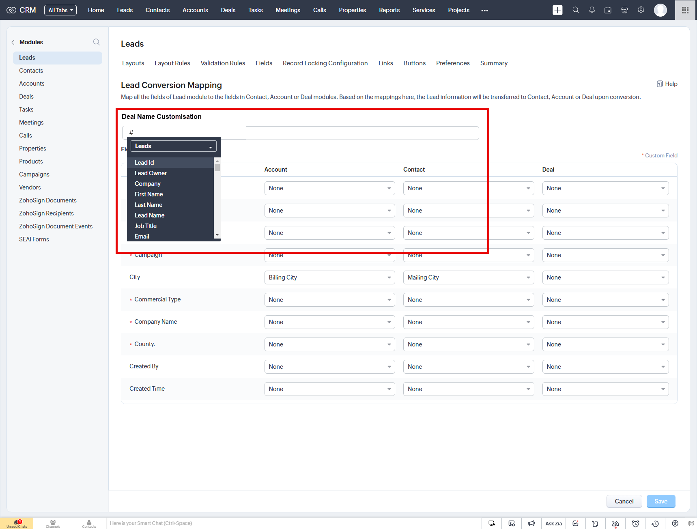Click Smart Chat input at bottom
Image resolution: width=697 pixels, height=529 pixels.
294,523
